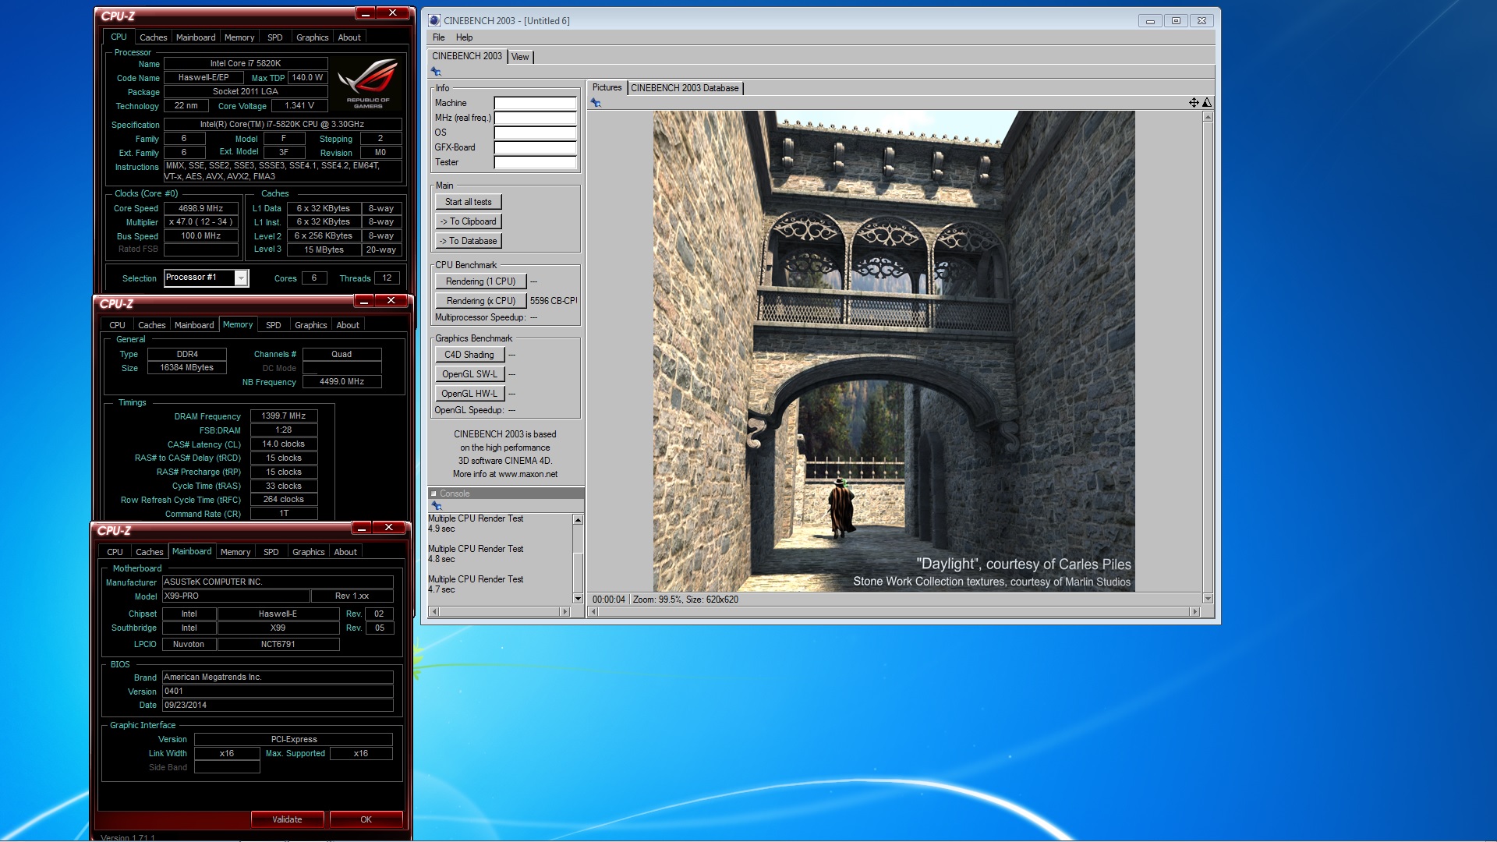
Task: Open Graphics tab in middle CPU-Z window
Action: point(311,325)
